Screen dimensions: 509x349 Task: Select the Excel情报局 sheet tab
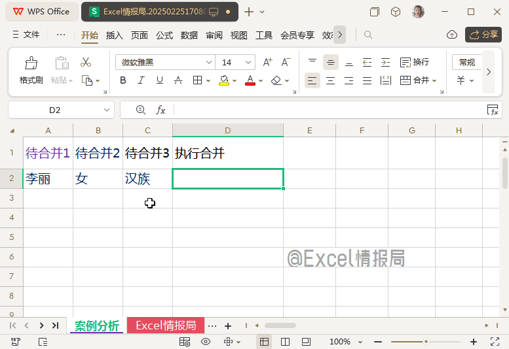click(x=166, y=325)
